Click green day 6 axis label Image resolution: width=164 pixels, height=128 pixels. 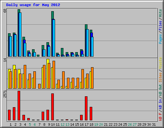click(35, 124)
